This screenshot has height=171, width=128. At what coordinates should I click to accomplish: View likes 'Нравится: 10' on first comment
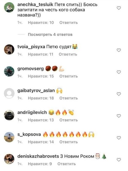[x=41, y=23]
